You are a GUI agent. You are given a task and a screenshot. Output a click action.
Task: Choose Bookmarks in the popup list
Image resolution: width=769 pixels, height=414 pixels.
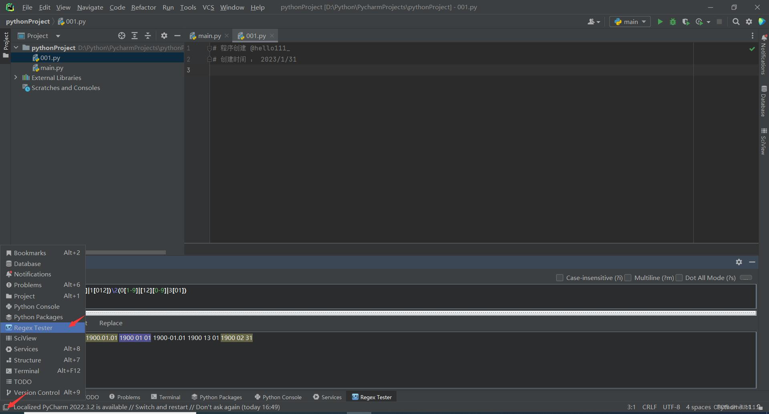click(43, 253)
